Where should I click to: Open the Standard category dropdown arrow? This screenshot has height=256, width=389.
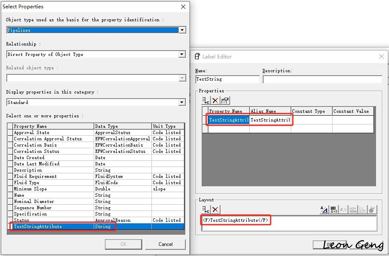182,102
